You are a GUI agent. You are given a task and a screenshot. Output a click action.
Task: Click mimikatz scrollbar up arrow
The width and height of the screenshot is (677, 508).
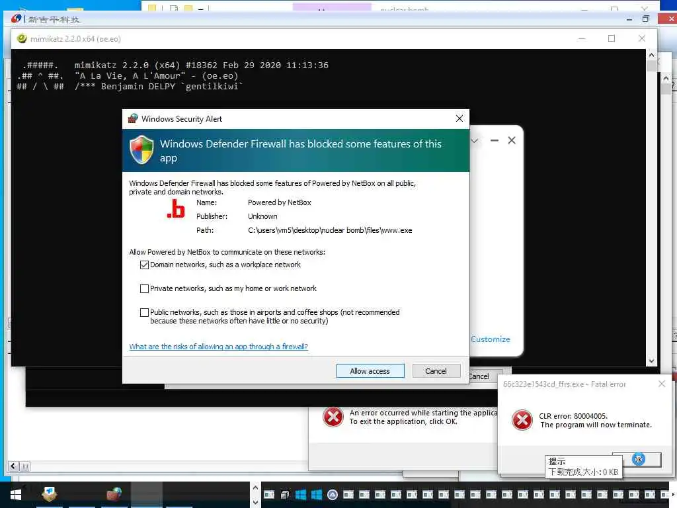tap(651, 56)
